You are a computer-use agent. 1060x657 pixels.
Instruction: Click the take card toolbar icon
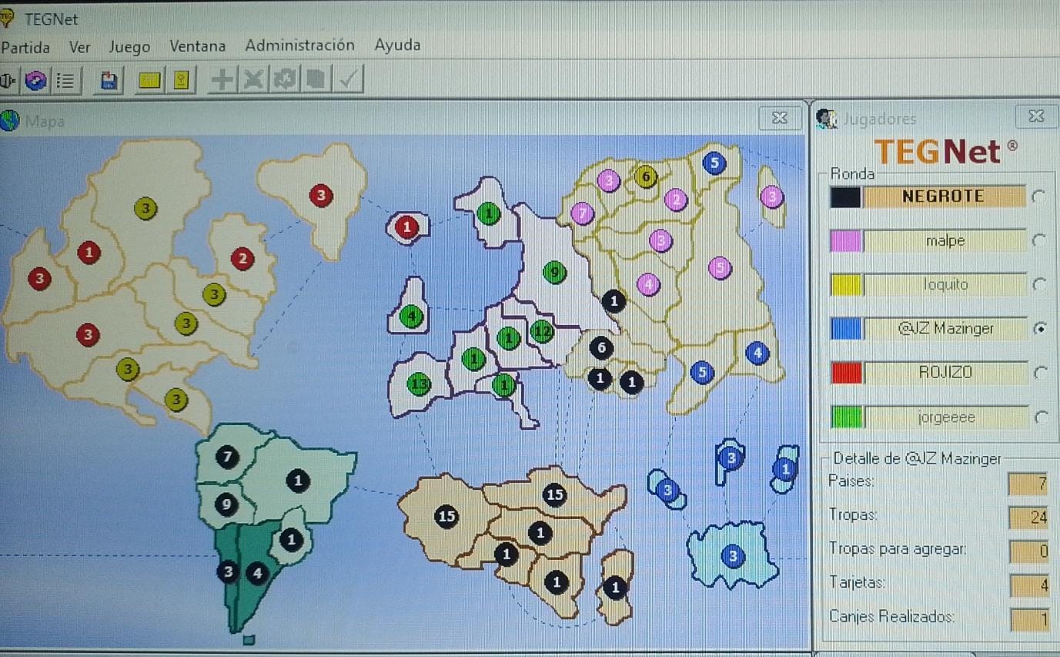316,79
